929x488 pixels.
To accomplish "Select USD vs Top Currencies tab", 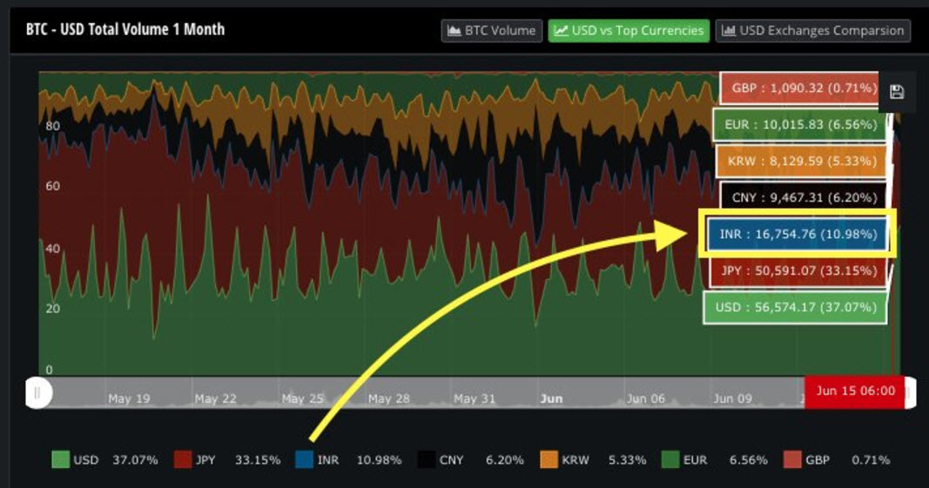I will tap(629, 30).
